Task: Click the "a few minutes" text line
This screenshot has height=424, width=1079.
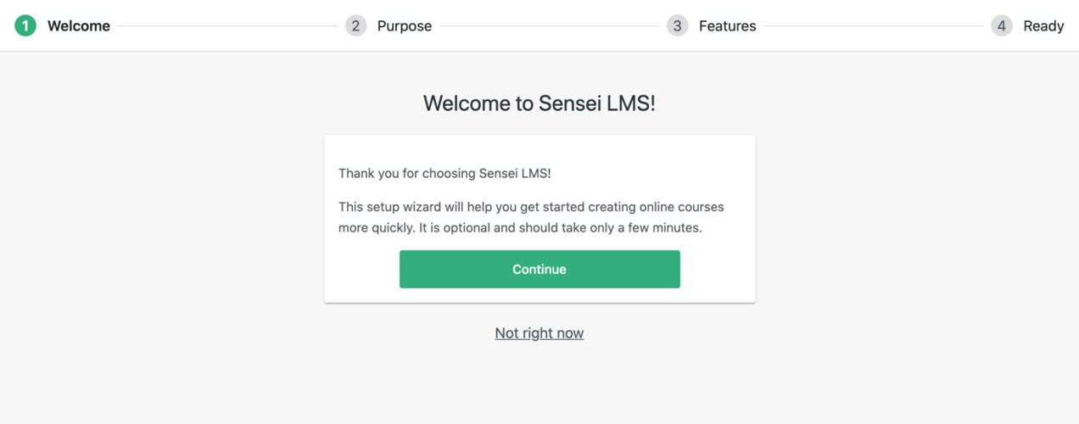Action: pyautogui.click(x=520, y=228)
